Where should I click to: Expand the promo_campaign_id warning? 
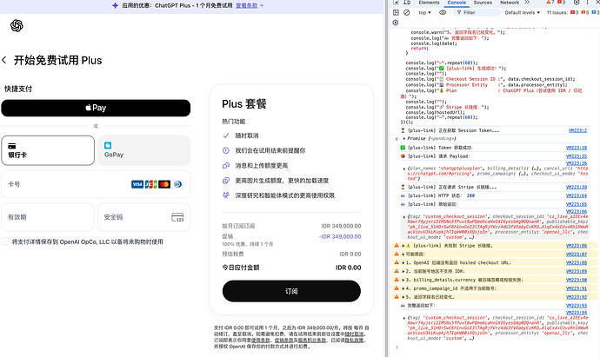coord(403,288)
